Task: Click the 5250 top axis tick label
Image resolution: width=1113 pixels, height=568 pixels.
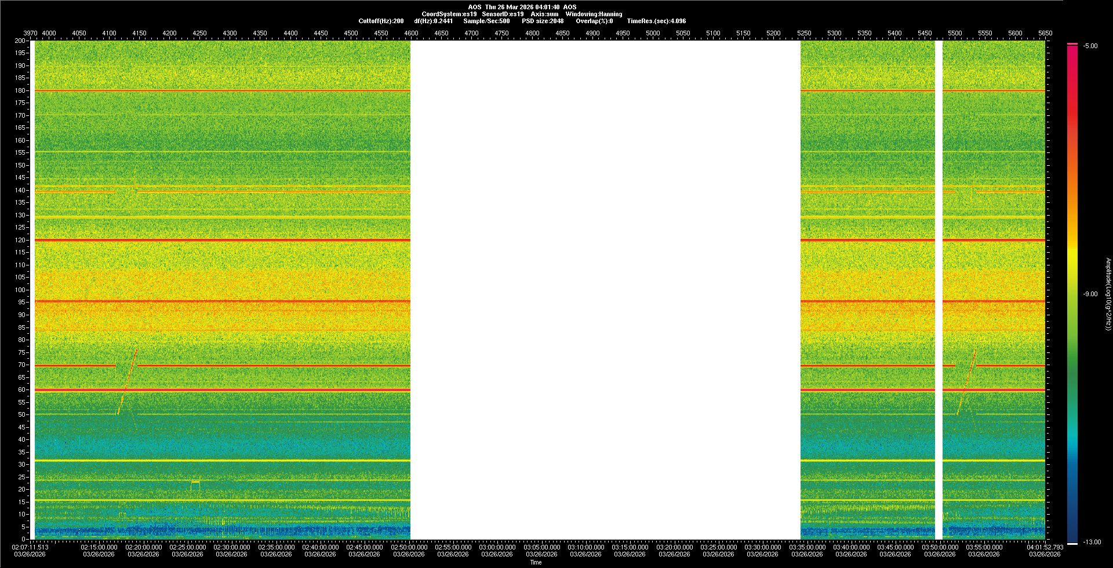Action: pos(804,33)
